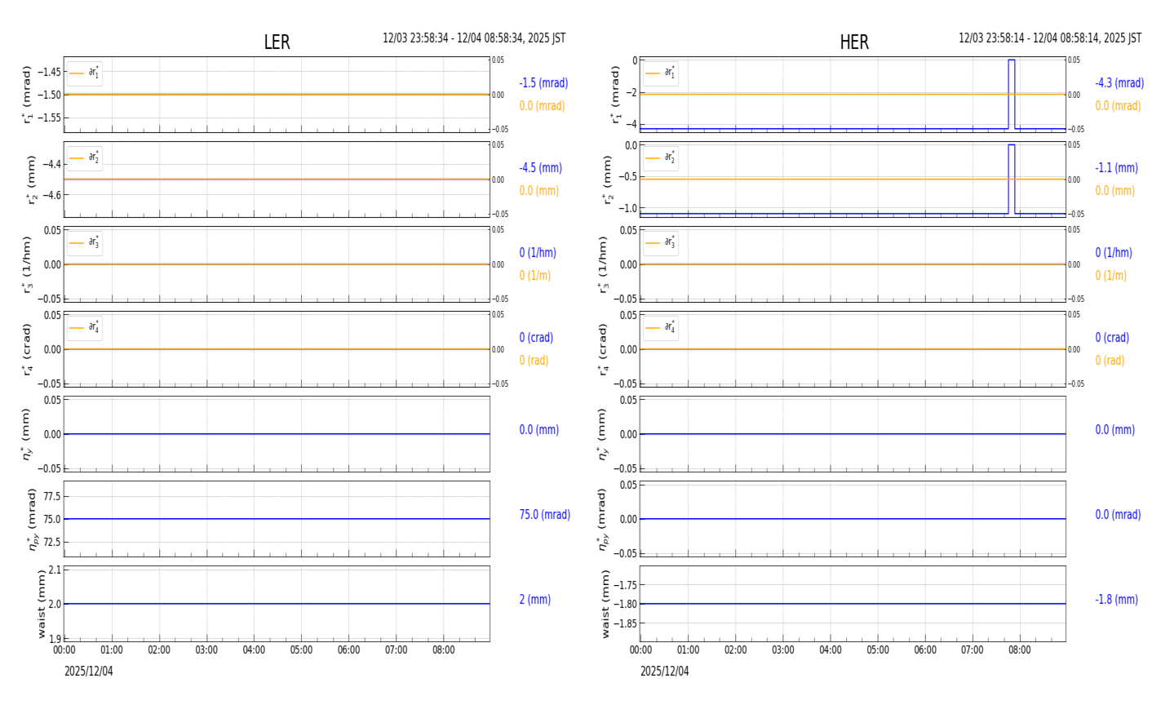This screenshot has width=1152, height=705.
Task: Click the blue line in LER waist plot
Action: coord(277,604)
